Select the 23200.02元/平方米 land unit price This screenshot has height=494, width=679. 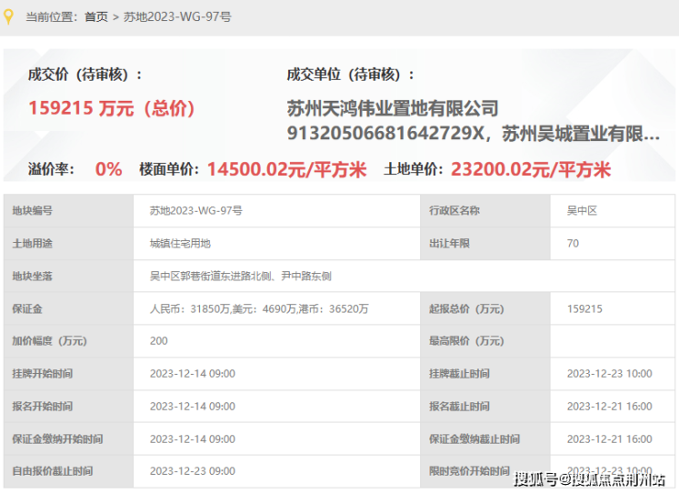coord(531,170)
